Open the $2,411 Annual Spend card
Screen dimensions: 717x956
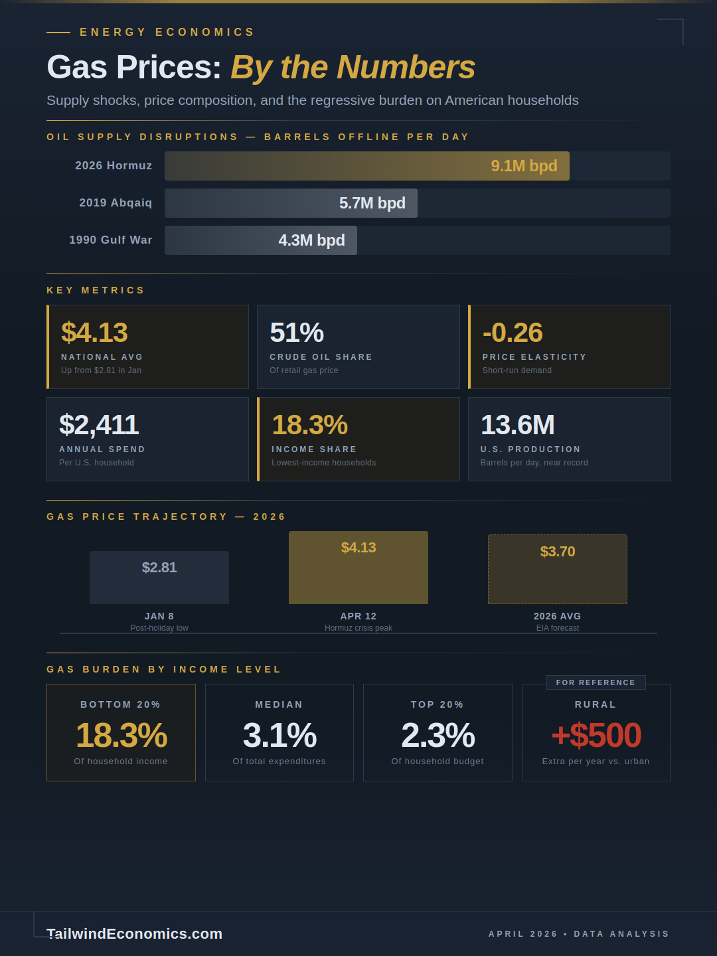point(147,439)
